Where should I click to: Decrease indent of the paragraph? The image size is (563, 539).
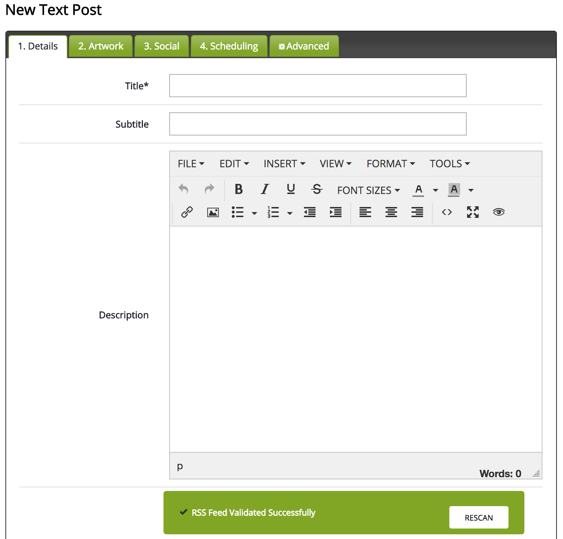coord(310,212)
